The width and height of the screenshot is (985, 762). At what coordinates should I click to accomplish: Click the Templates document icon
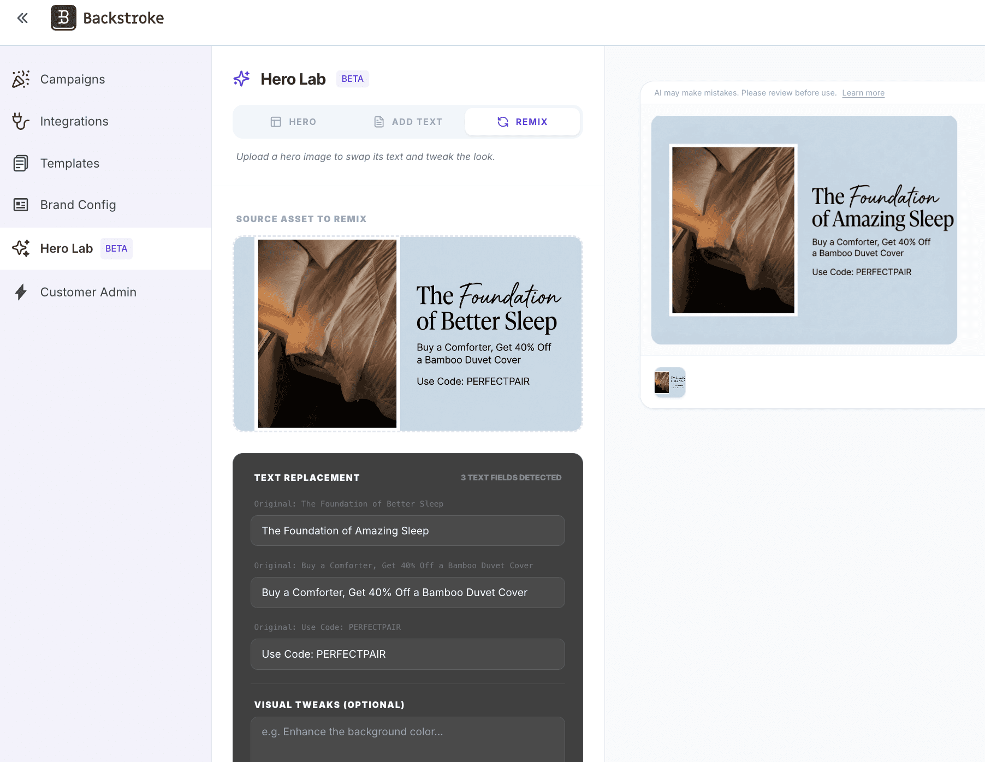(x=21, y=163)
